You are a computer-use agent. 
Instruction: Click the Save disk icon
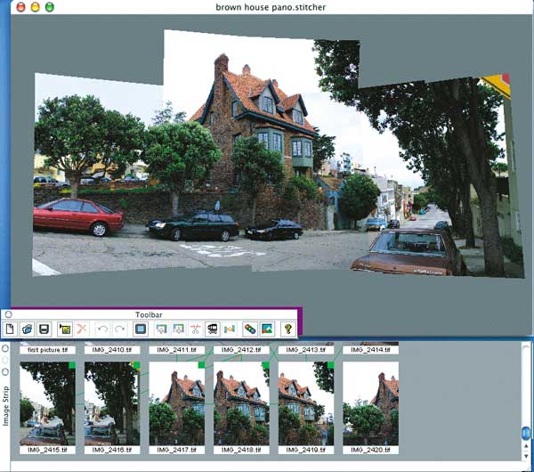tap(44, 330)
